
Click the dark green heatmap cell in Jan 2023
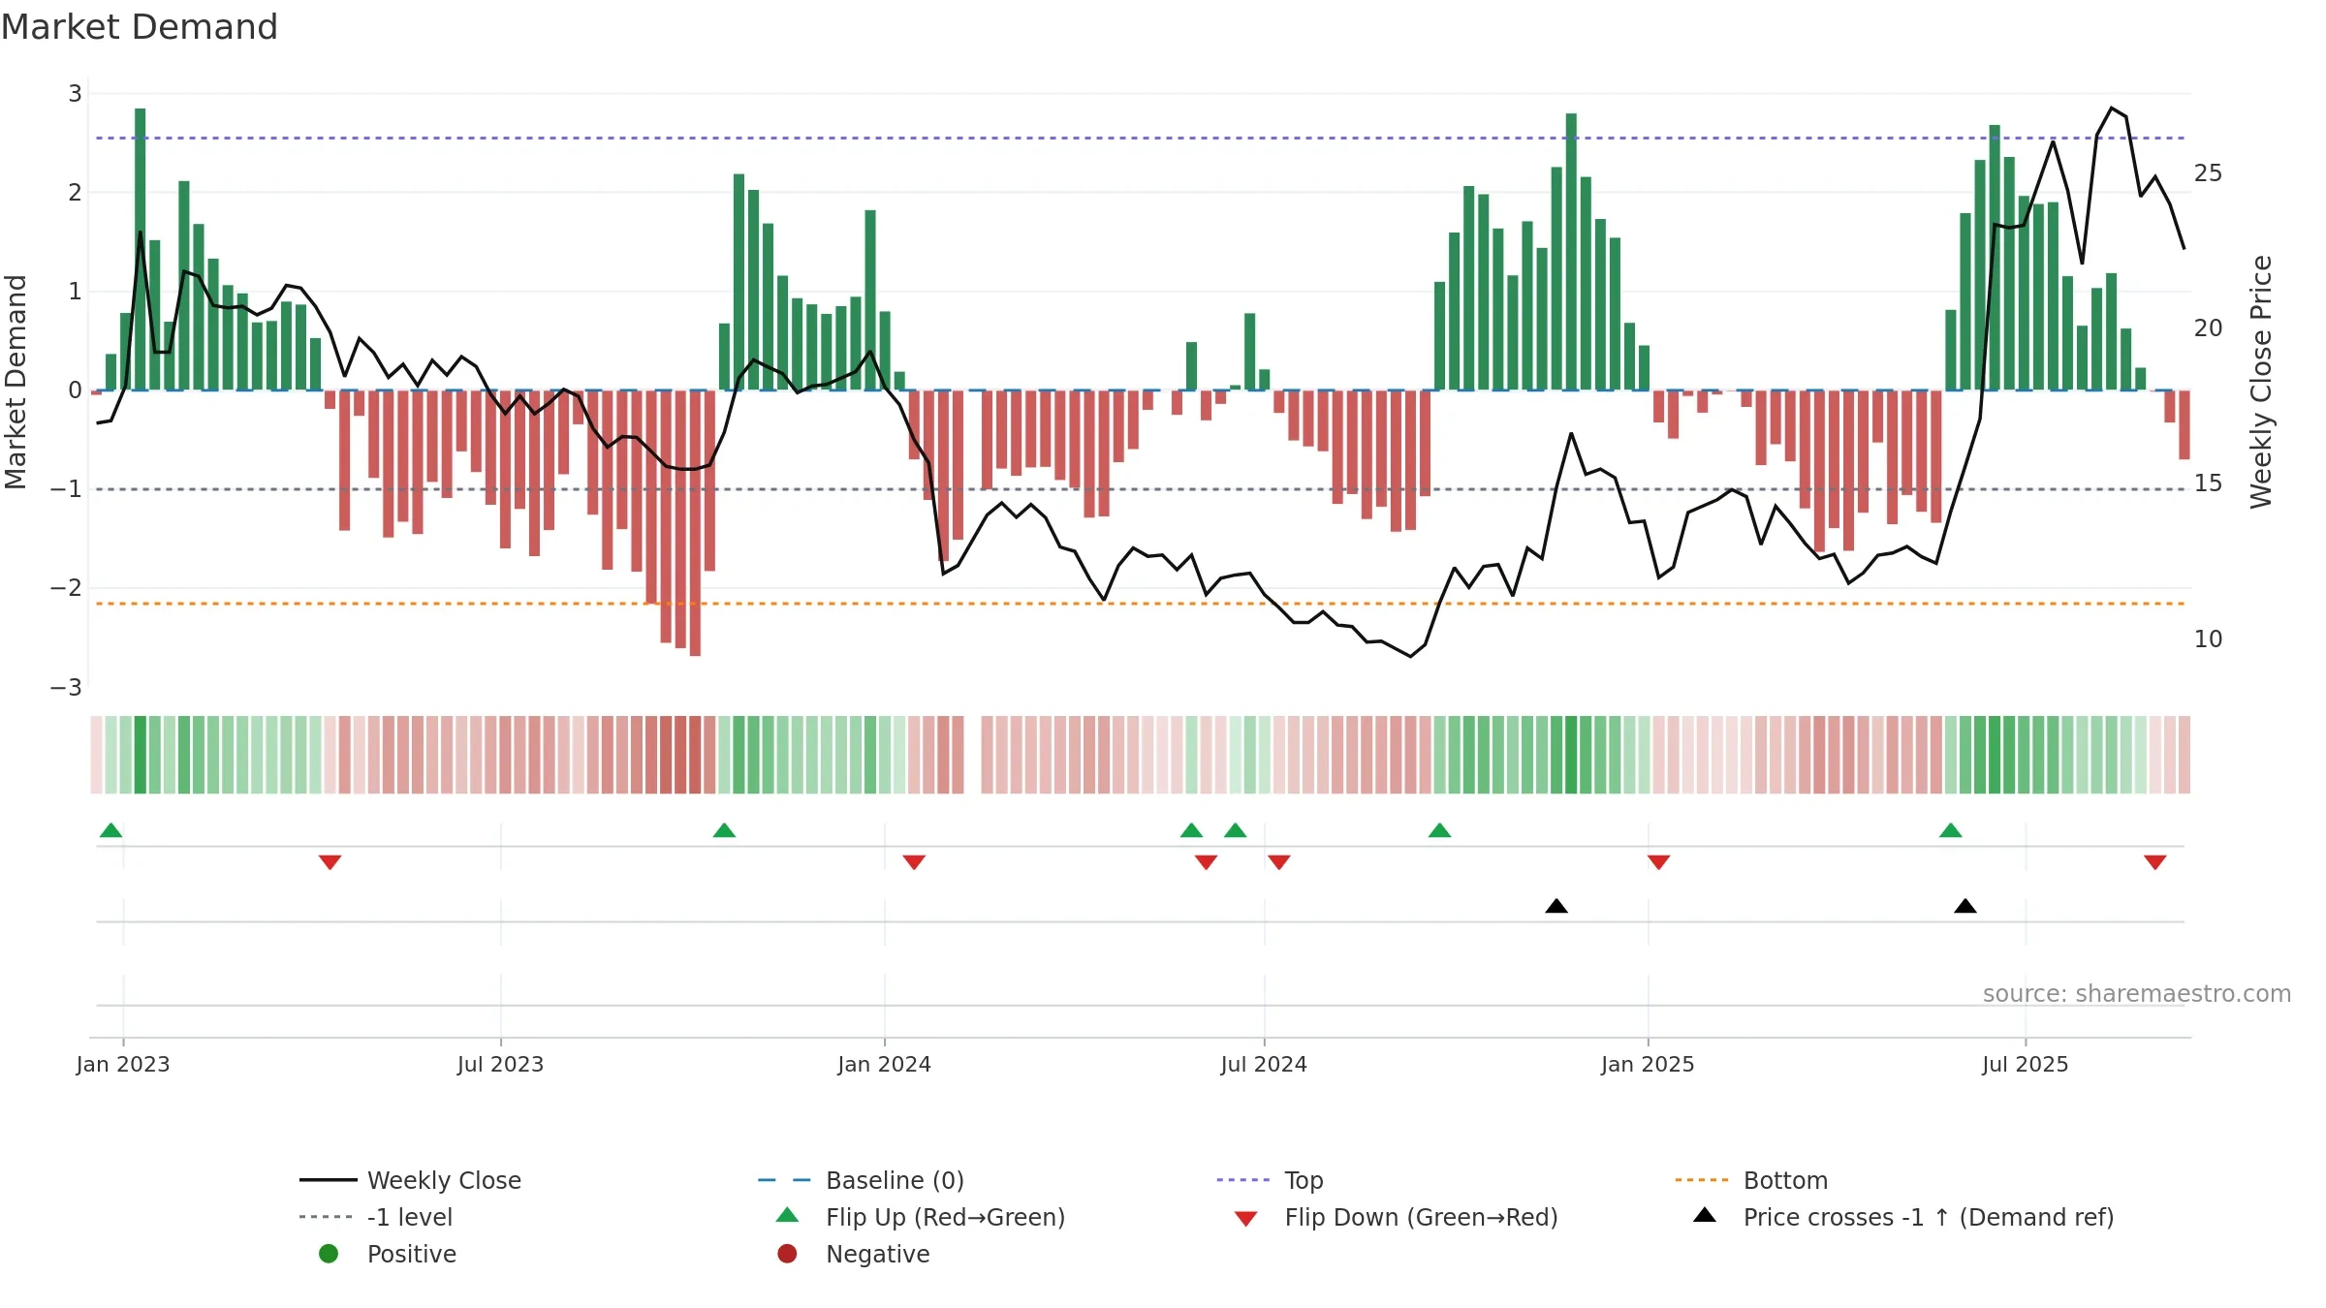[x=141, y=755]
